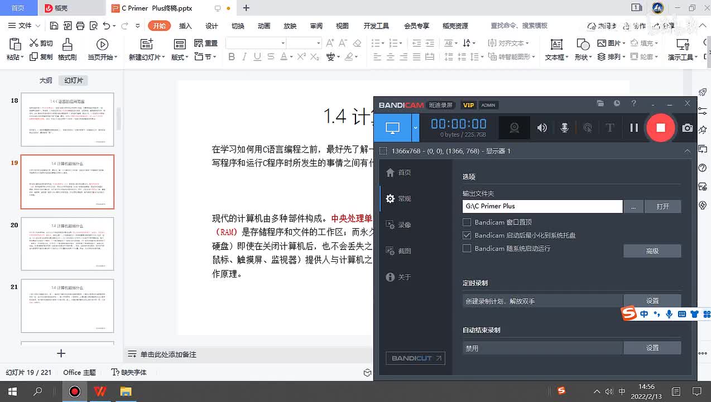Switch to the 设计 ribbon tab
Viewport: 711px width, 402px height.
[212, 26]
